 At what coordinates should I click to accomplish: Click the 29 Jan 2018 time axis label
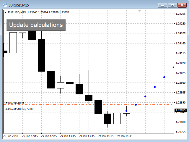[11, 136]
